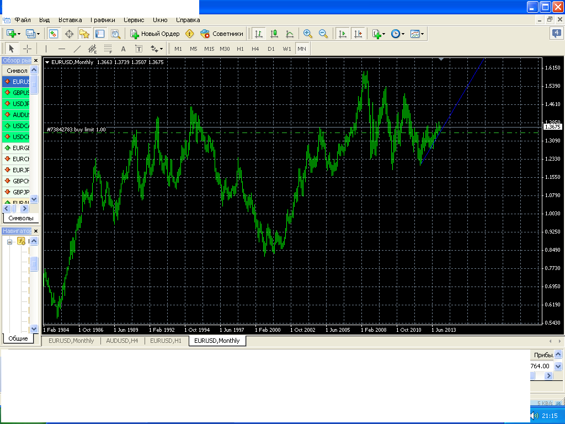The height and width of the screenshot is (424, 565).
Task: Set timeframe to W1
Action: [287, 49]
